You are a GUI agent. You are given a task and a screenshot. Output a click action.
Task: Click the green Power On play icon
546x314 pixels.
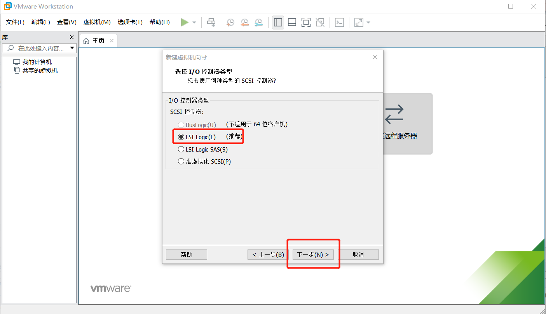185,23
